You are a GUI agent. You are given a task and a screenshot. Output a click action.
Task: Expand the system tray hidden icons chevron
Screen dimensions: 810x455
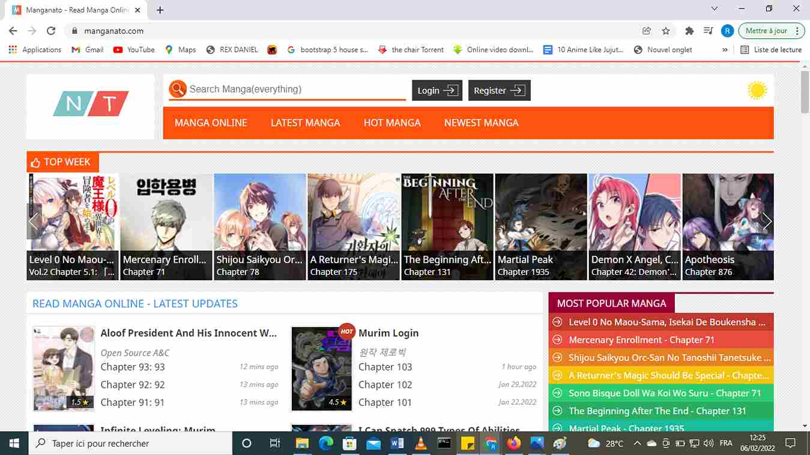point(637,444)
